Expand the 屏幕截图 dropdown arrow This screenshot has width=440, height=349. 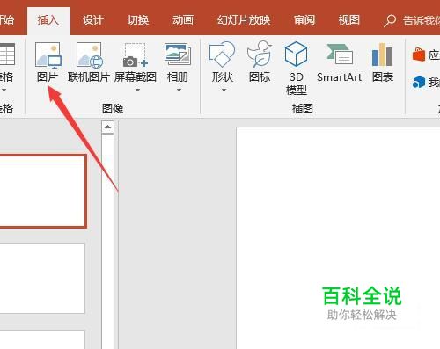coord(137,90)
